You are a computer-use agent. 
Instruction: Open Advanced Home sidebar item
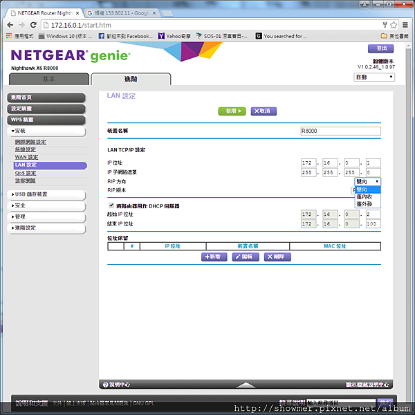[x=46, y=98]
